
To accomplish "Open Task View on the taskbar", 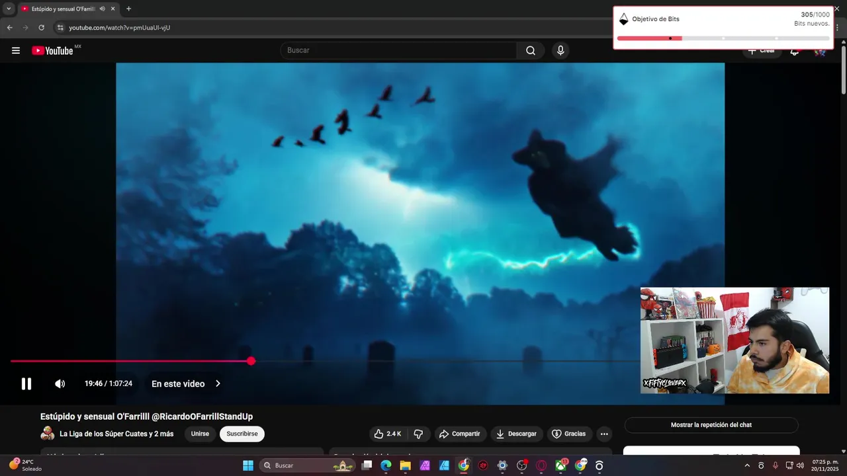I will pos(367,465).
